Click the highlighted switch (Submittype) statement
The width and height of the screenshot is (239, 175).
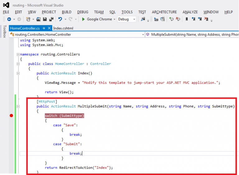[x=64, y=116]
